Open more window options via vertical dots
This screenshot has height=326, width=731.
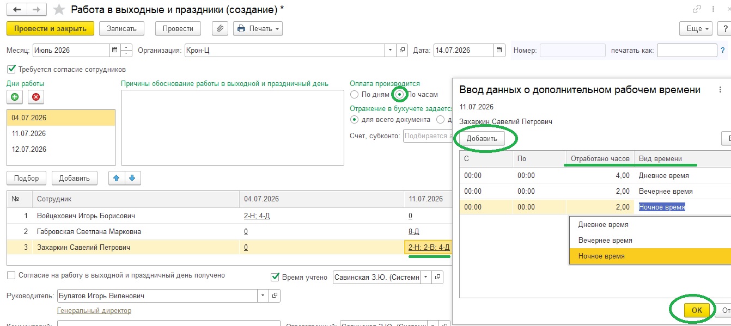712,9
